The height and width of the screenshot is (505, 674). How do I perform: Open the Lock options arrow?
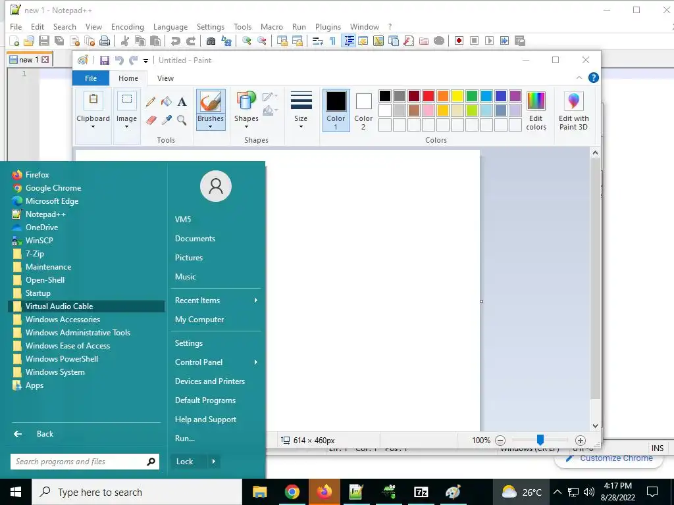pos(214,462)
